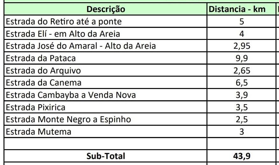The width and height of the screenshot is (279, 165).
Task: Select the 43,9 sub-total value cell
Action: pyautogui.click(x=241, y=156)
